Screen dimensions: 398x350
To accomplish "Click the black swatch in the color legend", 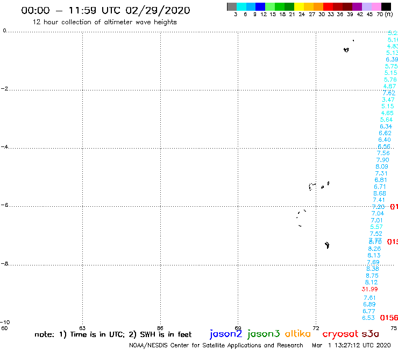I will tap(386, 6).
